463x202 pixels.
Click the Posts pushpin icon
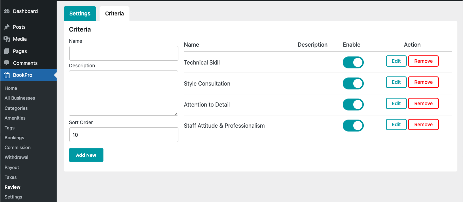click(7, 27)
